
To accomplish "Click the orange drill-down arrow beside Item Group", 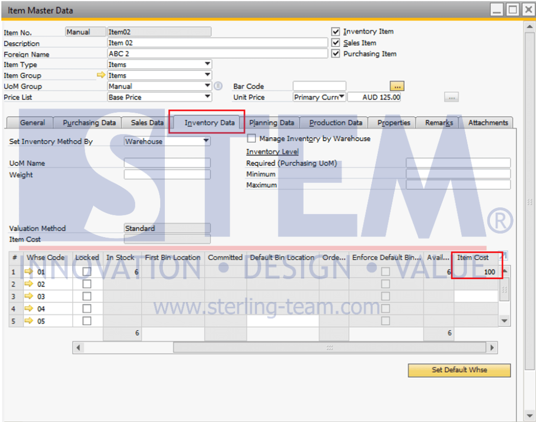I will click(x=101, y=75).
